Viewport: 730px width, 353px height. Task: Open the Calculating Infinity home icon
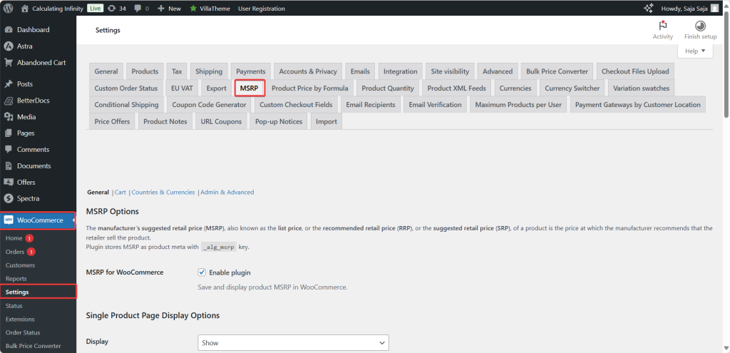point(25,9)
